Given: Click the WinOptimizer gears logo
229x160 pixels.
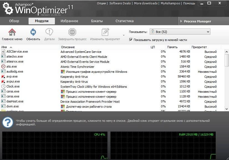Looking at the screenshot, I should click(8, 9).
